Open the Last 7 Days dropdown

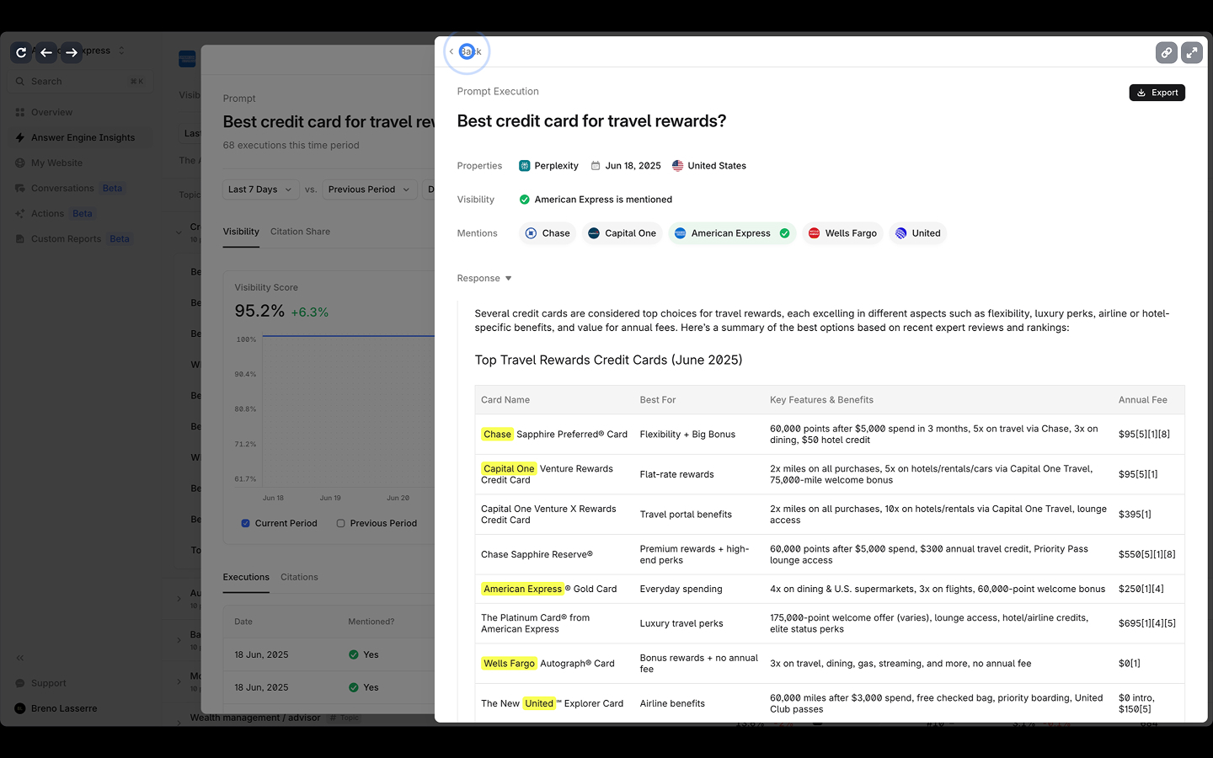pyautogui.click(x=260, y=189)
